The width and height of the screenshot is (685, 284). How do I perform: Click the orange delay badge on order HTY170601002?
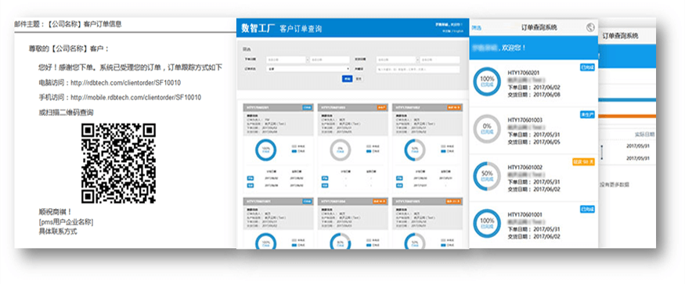click(x=584, y=162)
